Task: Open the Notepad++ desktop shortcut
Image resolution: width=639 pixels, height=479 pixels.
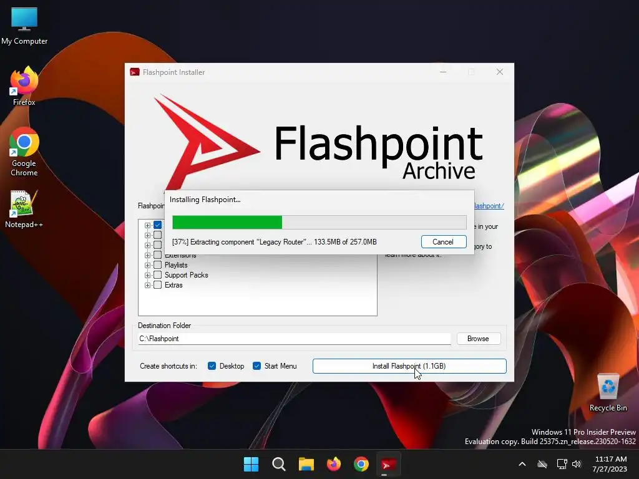Action: [x=24, y=209]
